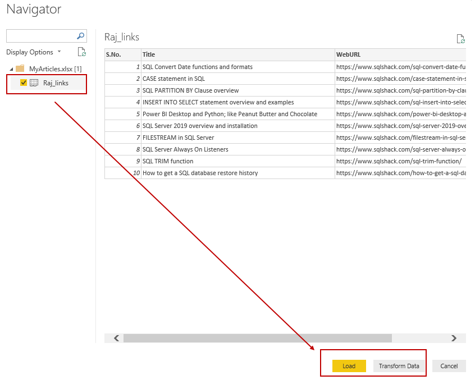Select 'CASE statement in SQL' cell
Screen dimensions: 475x380
point(238,79)
